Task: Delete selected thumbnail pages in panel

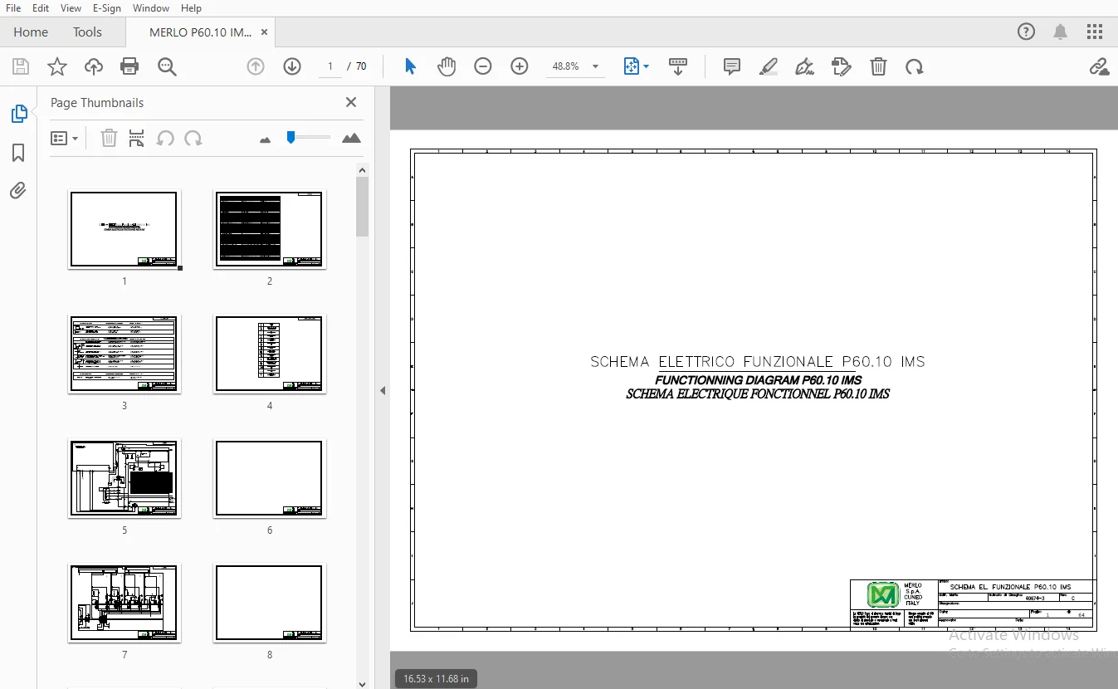Action: tap(109, 138)
